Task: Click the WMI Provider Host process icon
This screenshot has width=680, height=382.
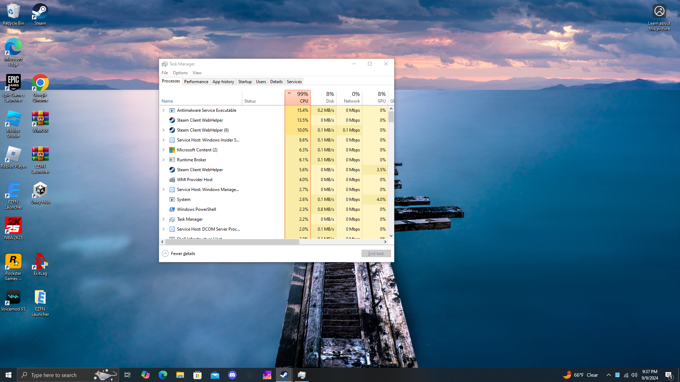Action: tap(172, 180)
